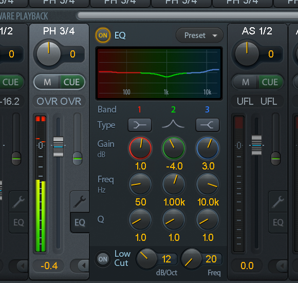Click the Low Cut dB/Oct slope knob
The image size is (298, 283).
(x=146, y=259)
